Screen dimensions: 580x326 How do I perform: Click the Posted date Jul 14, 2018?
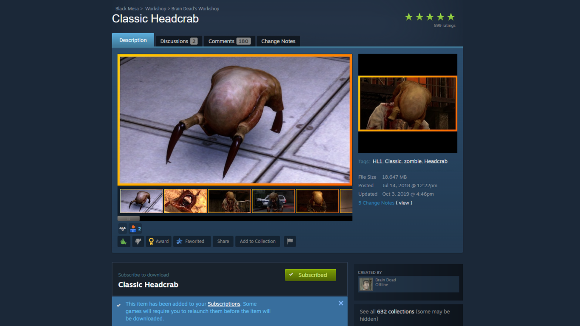(x=410, y=185)
